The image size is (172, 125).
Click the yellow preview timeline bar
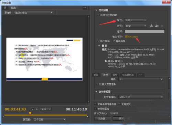(46, 115)
